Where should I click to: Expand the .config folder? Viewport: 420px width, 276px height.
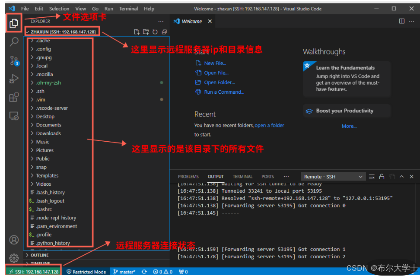[x=43, y=49]
